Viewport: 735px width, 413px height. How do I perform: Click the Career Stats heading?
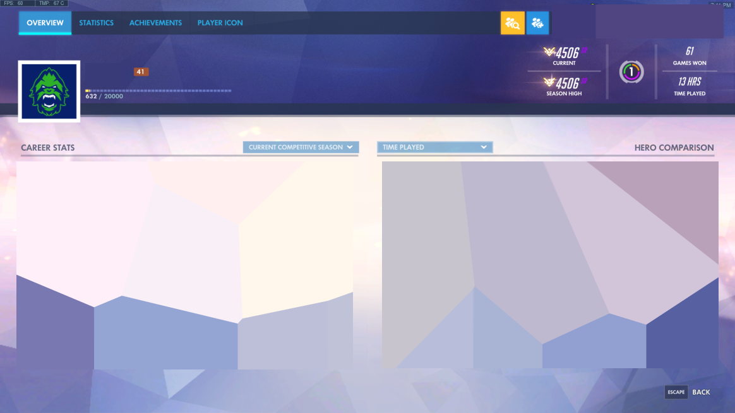48,148
